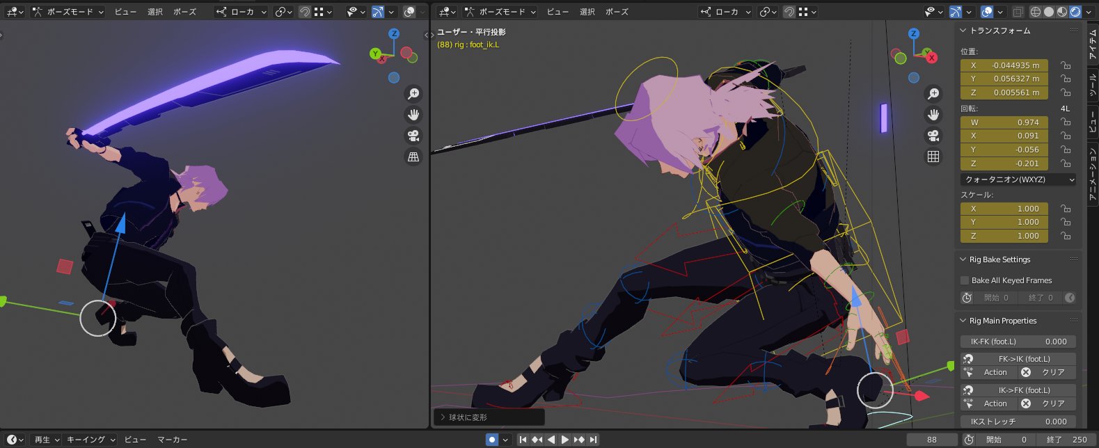
Task: Open shading options dropdown arrow
Action: tap(1090, 12)
